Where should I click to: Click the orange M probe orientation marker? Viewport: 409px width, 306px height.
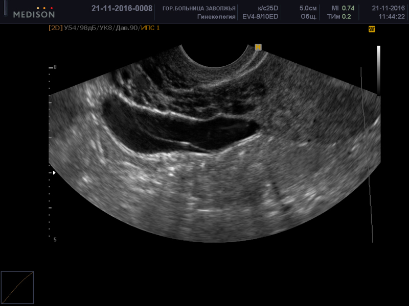pyautogui.click(x=258, y=47)
